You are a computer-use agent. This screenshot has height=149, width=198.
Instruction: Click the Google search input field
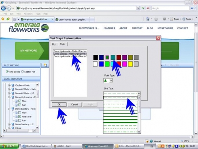(170, 8)
